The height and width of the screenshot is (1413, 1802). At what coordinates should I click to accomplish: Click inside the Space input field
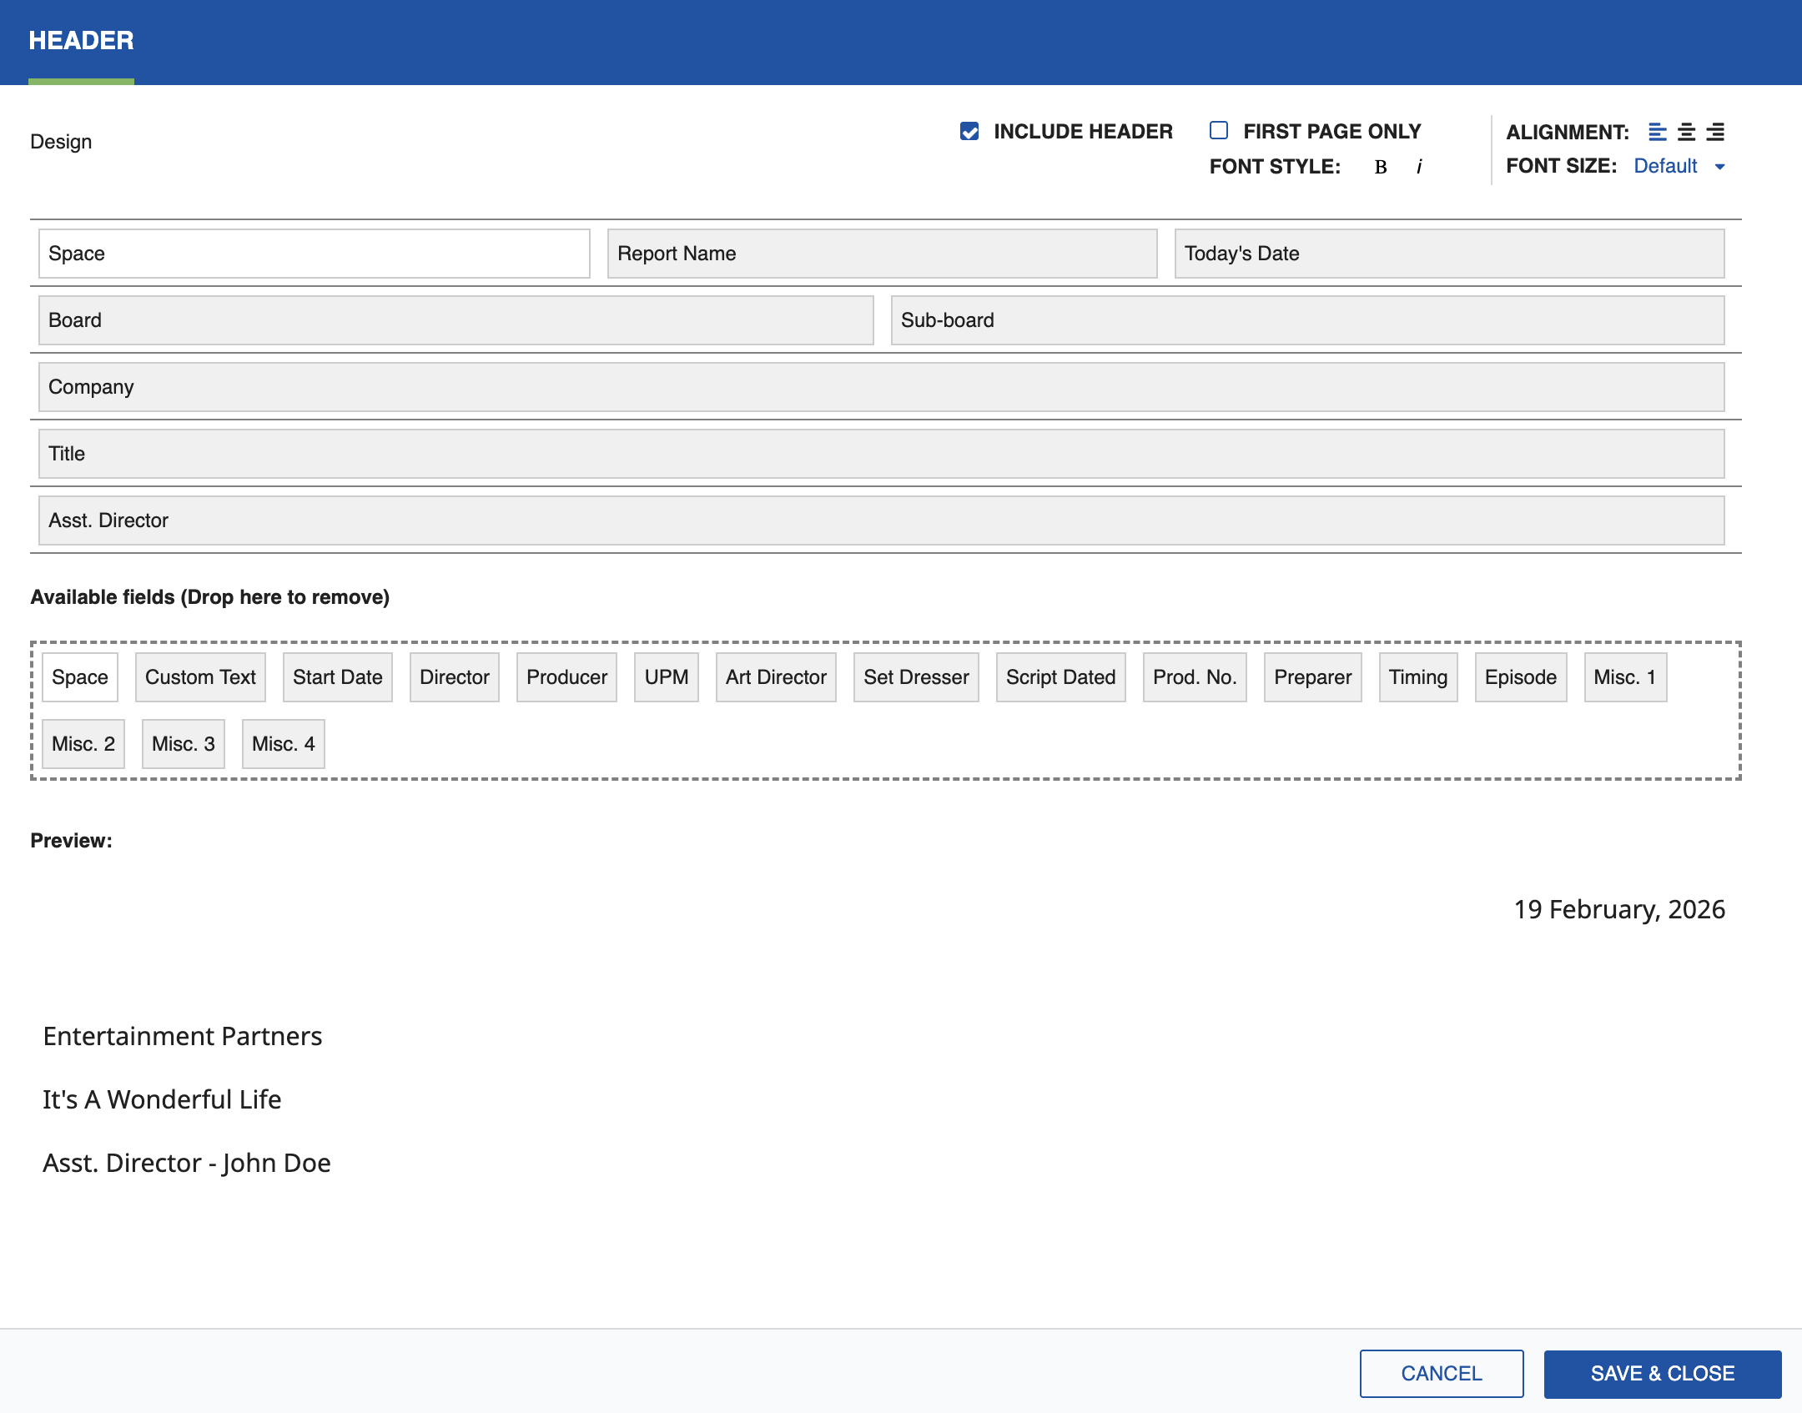(x=314, y=253)
